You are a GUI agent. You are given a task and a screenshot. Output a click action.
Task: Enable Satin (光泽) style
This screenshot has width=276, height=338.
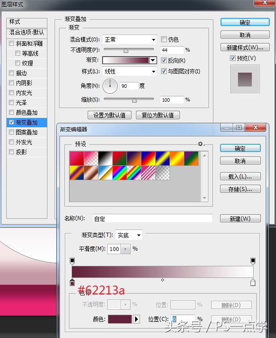pos(11,103)
